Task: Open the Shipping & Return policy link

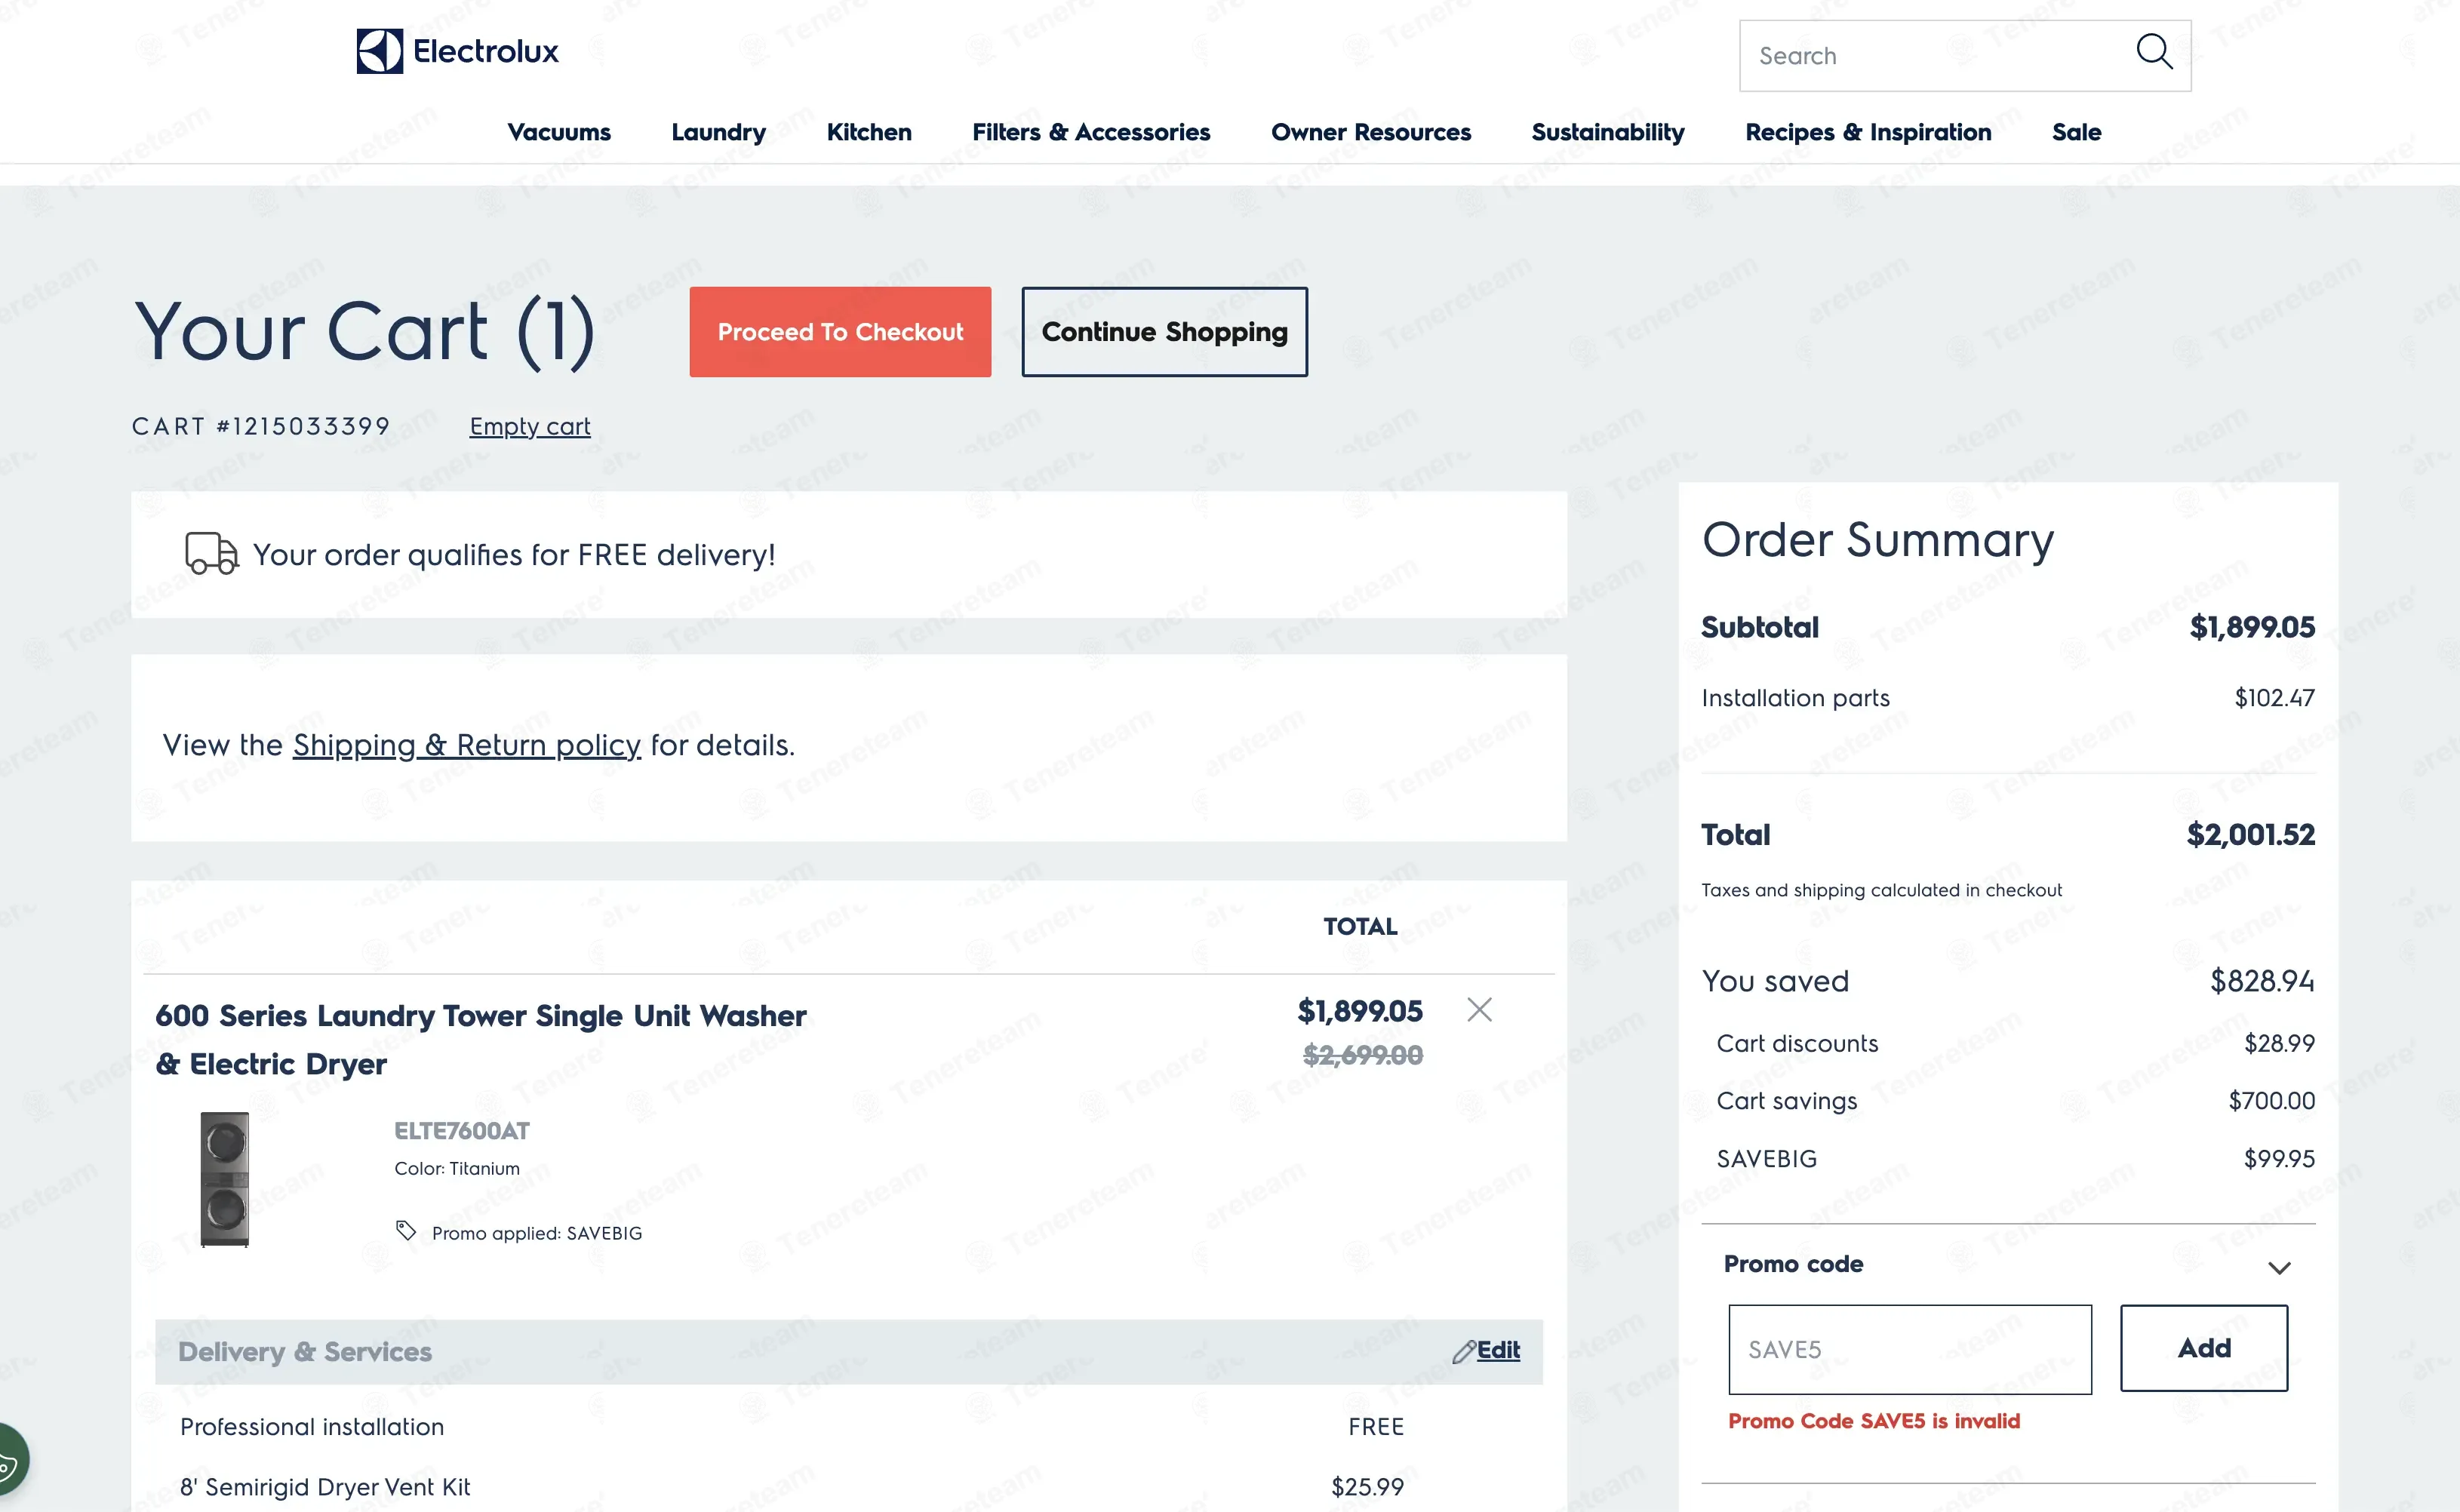Action: point(466,745)
